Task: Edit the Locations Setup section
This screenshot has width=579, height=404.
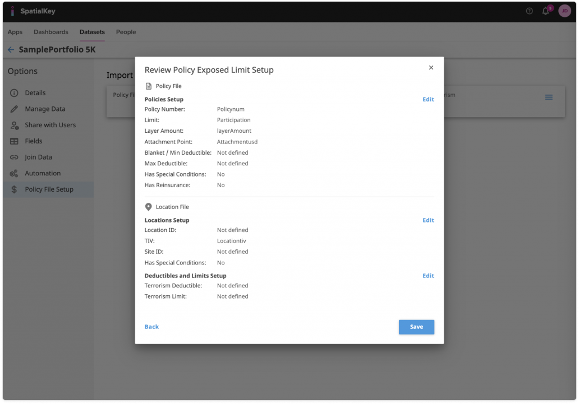Action: [428, 221]
